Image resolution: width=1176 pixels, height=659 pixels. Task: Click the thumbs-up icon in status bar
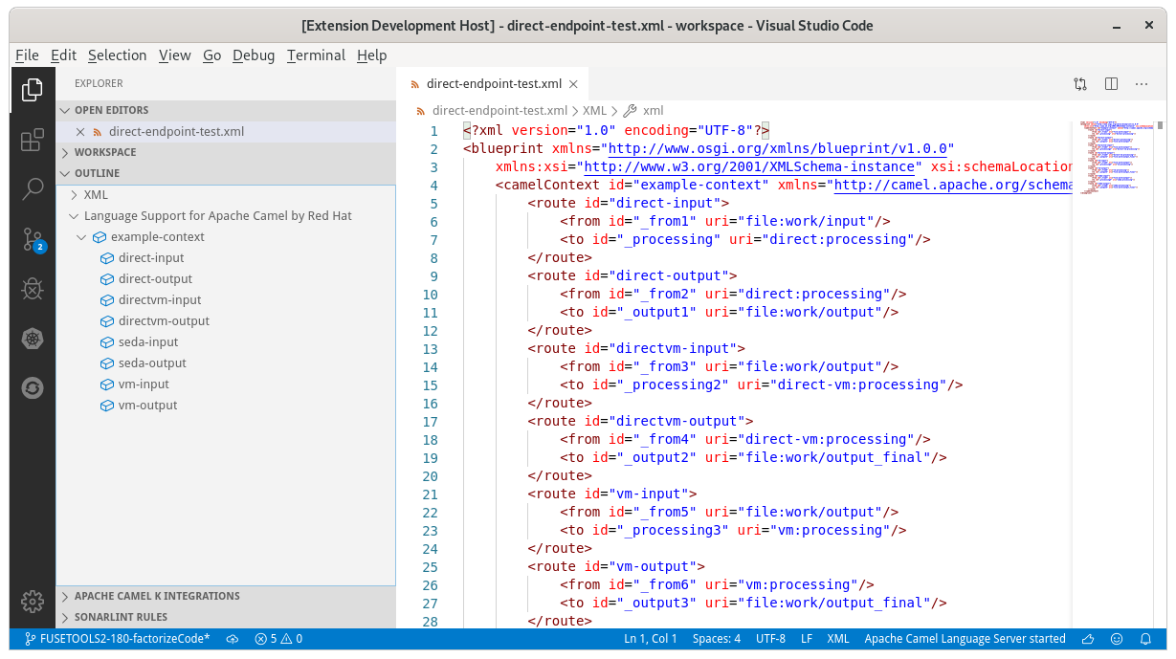(1088, 639)
